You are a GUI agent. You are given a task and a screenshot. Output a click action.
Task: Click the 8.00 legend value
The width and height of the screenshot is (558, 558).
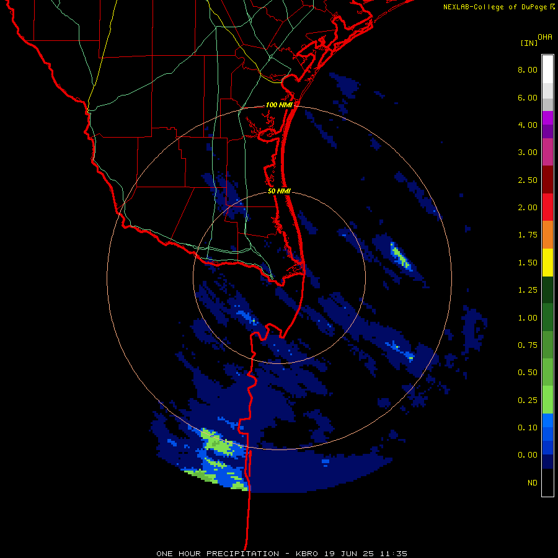528,69
